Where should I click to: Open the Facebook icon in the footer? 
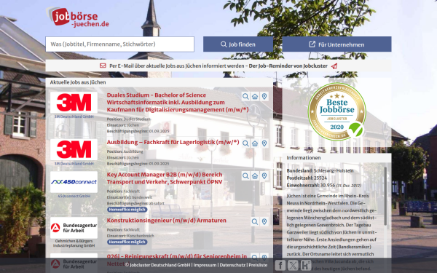point(280,265)
